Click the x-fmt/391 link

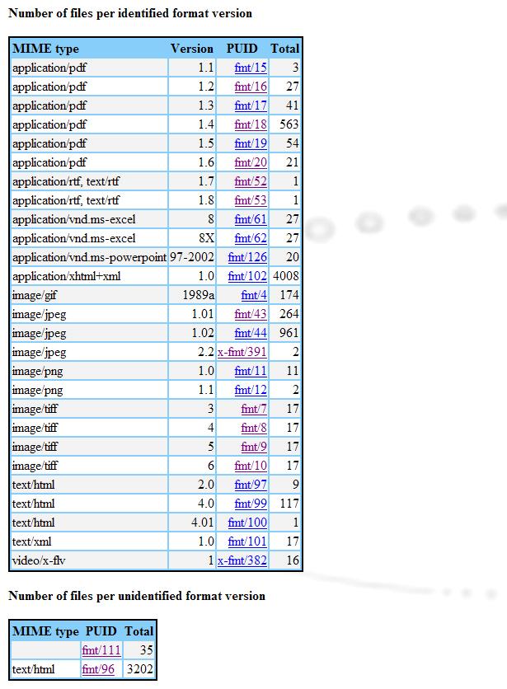[242, 352]
